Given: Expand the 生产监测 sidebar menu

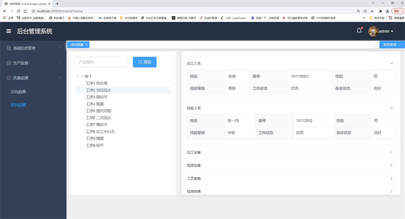Looking at the screenshot, I should (x=32, y=63).
